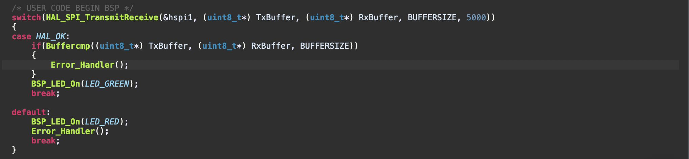689x159 pixels.
Task: Click the Buffercmp function name
Action: point(68,46)
